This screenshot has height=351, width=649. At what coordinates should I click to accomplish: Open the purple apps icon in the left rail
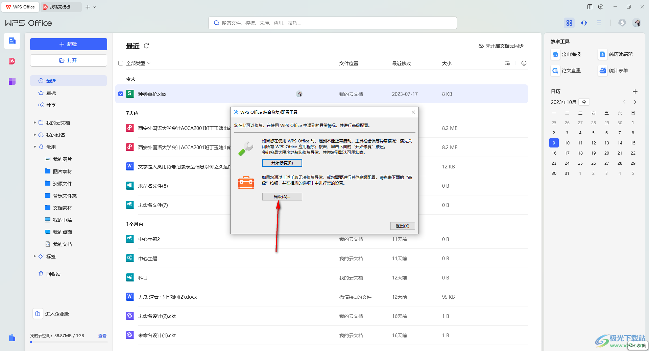click(x=12, y=81)
